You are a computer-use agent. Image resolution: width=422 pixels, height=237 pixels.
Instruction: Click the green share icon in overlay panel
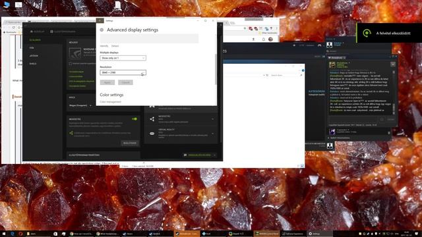point(71,133)
